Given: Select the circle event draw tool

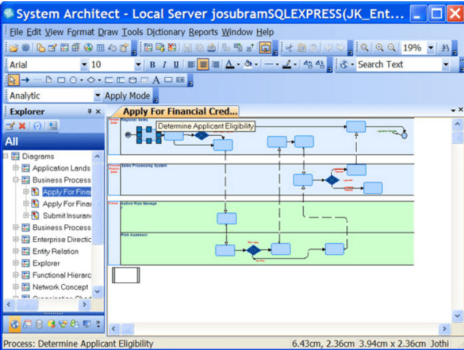Looking at the screenshot, I should [73, 80].
